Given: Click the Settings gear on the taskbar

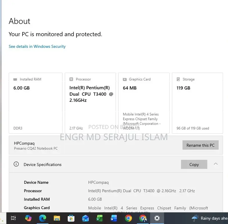Looking at the screenshot, I should click(157, 218).
